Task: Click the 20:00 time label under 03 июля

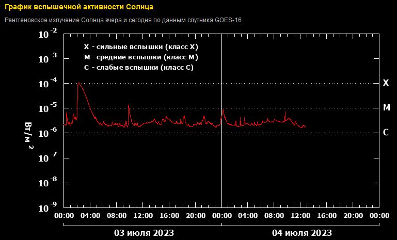Action: (x=195, y=216)
